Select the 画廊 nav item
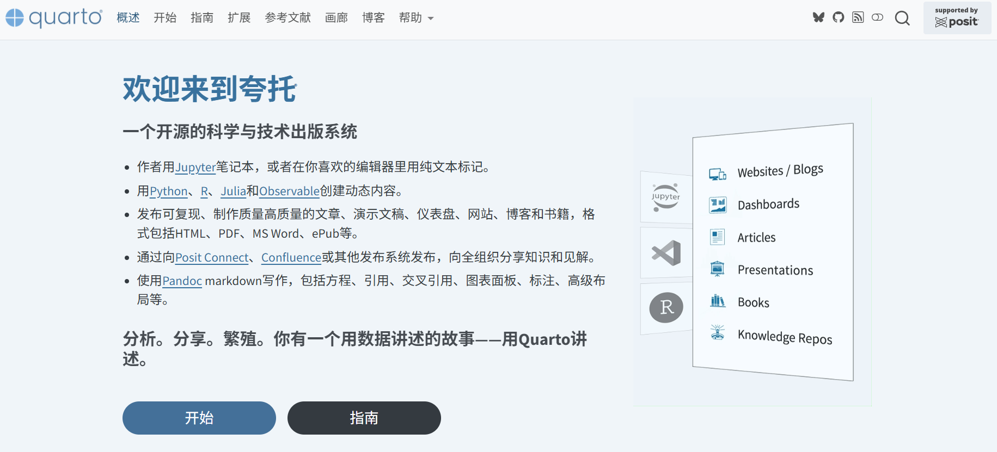This screenshot has width=997, height=452. pos(337,18)
